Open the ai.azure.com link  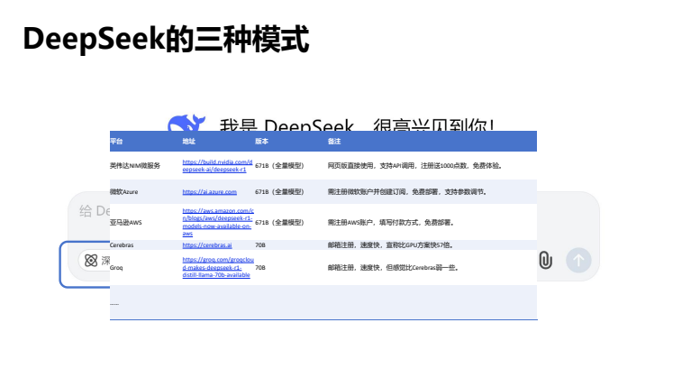coord(210,191)
